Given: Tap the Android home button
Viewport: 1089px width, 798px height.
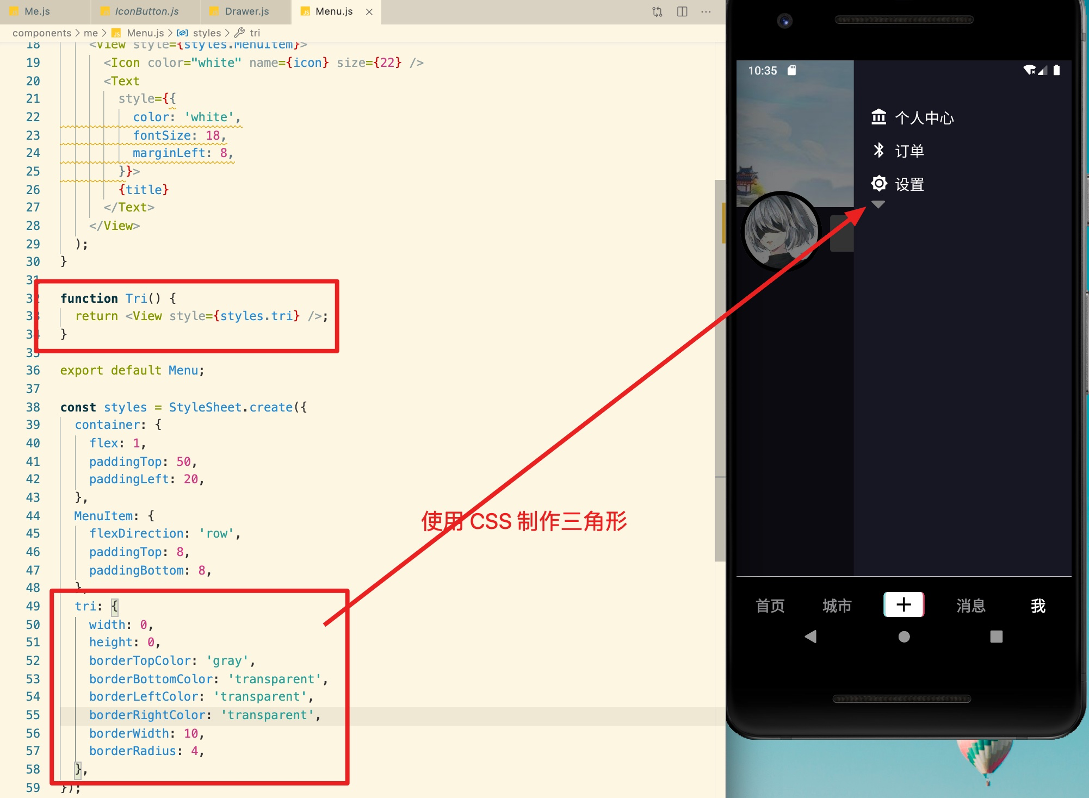Looking at the screenshot, I should point(904,637).
